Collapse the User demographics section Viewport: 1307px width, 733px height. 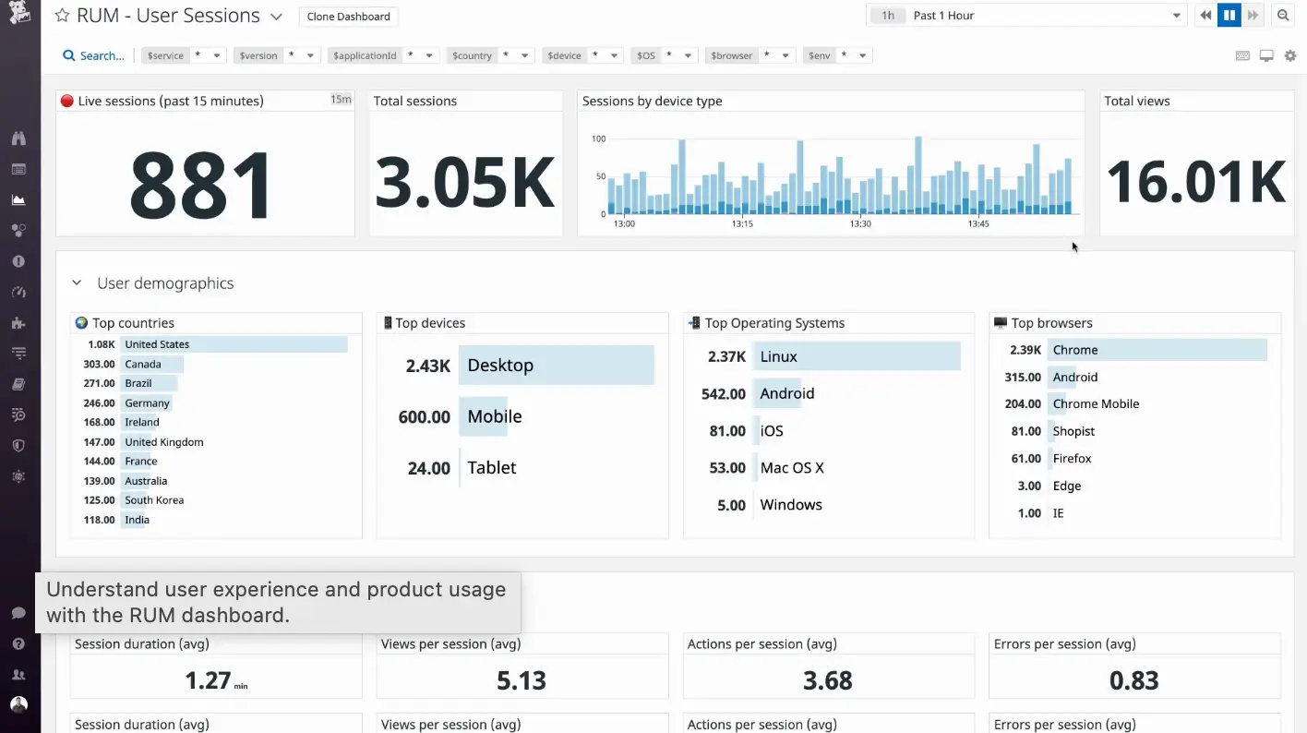pos(78,283)
